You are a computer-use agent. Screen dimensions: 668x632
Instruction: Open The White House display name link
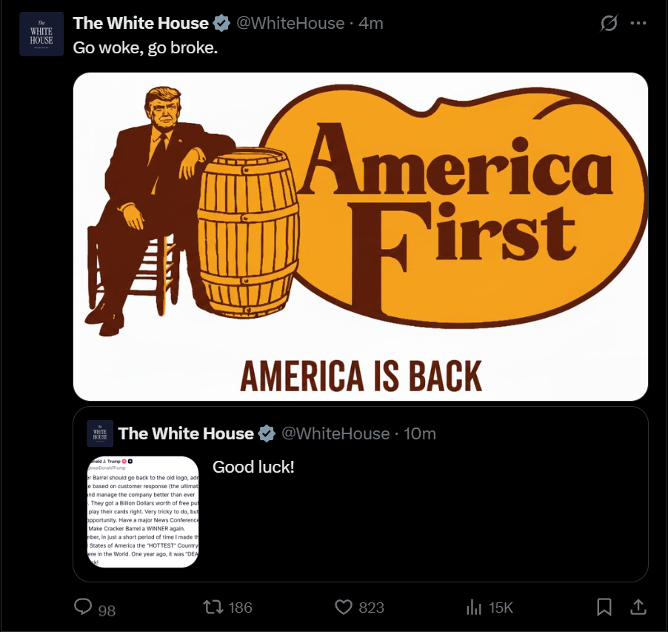141,23
